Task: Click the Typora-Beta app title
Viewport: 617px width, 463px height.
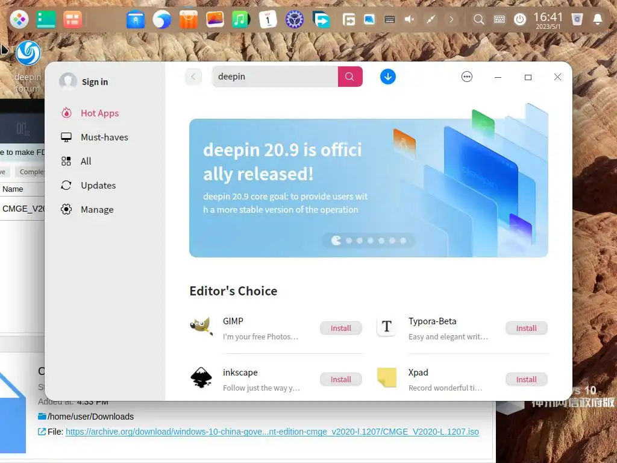Action: (x=432, y=321)
